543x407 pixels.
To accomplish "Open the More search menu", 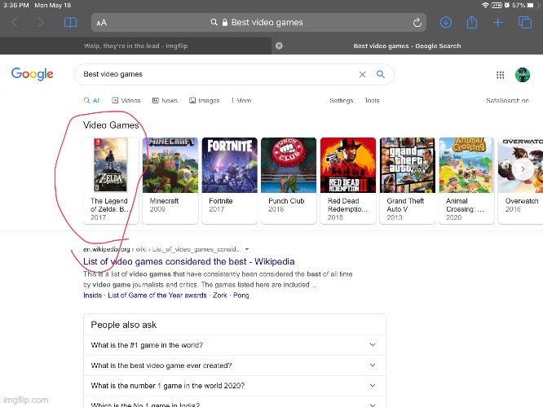I will 241,100.
